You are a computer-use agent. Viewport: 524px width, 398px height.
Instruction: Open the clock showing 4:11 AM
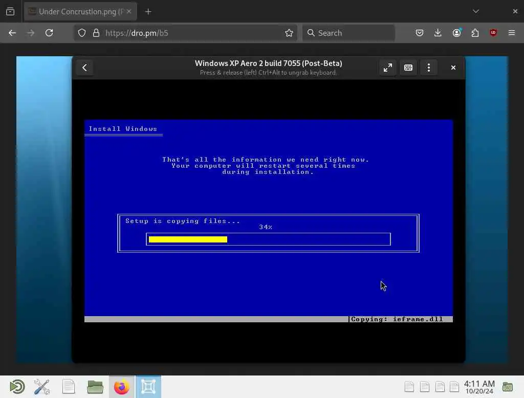pos(479,387)
